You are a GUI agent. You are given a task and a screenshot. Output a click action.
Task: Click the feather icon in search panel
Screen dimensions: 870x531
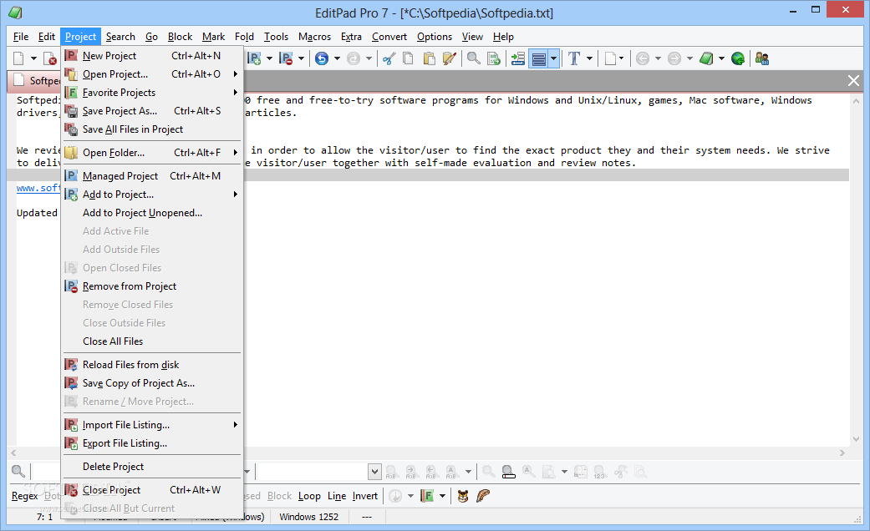[x=483, y=496]
